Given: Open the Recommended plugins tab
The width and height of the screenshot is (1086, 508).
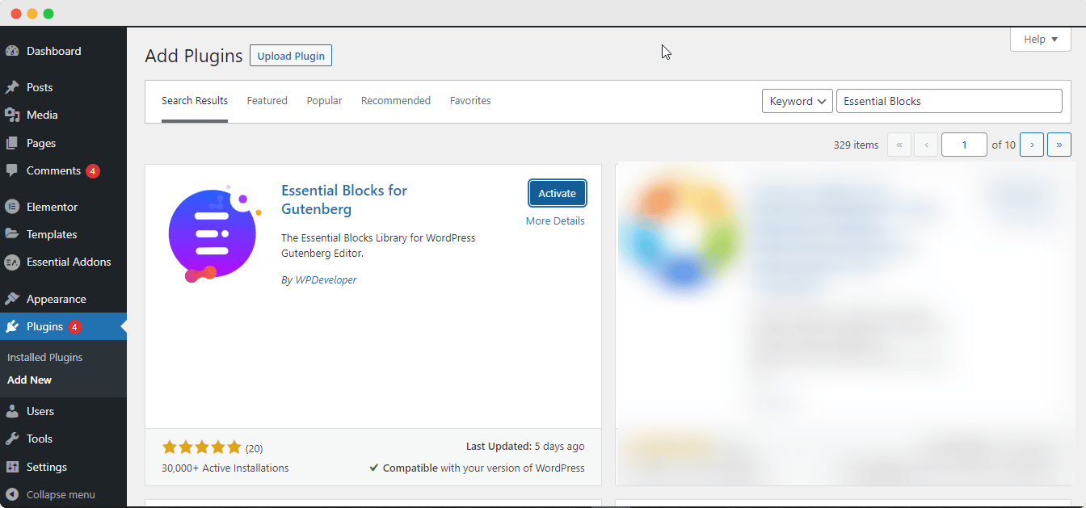Looking at the screenshot, I should tap(396, 101).
